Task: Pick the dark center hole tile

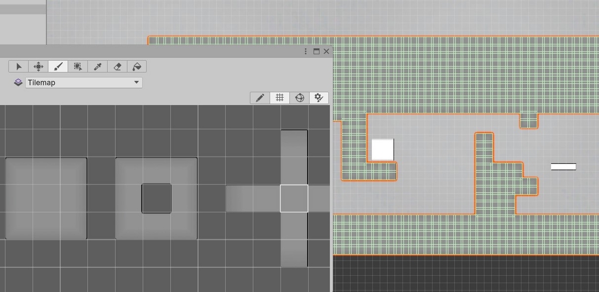Action: (x=156, y=198)
